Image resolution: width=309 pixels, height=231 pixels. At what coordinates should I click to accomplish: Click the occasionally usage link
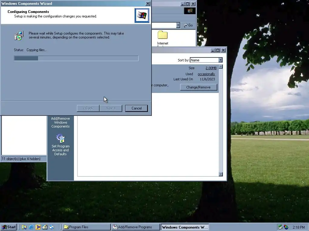[206, 74]
